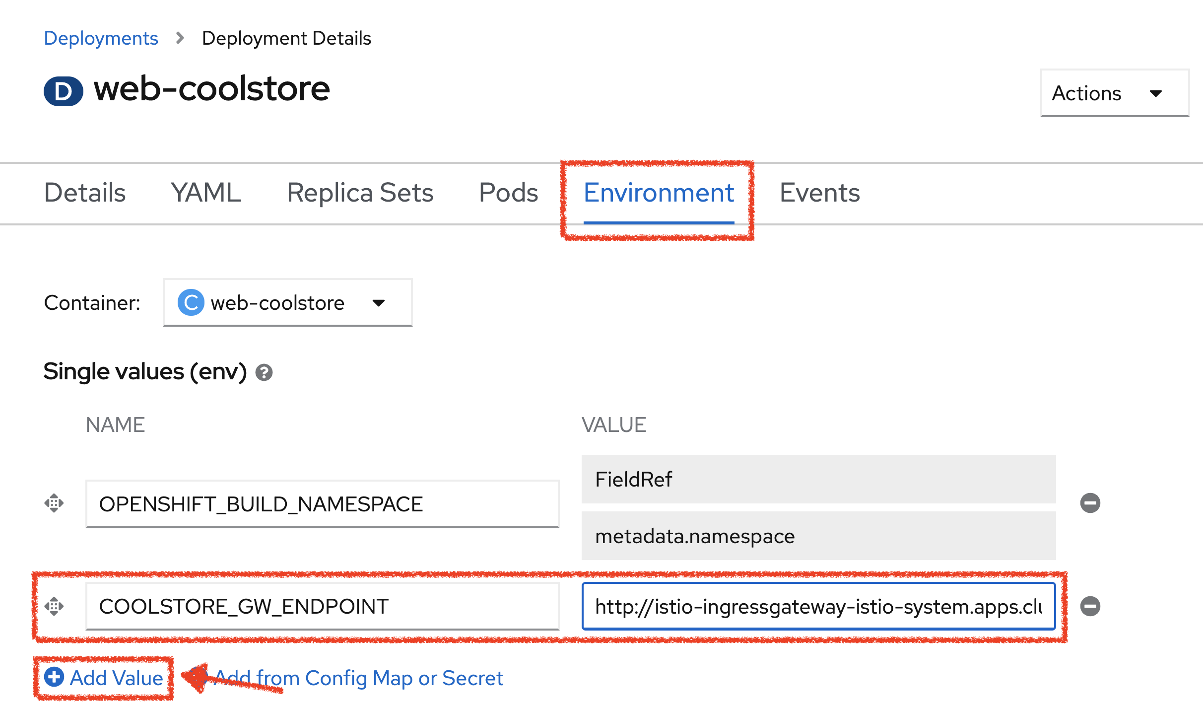Open the Pods tab
This screenshot has width=1203, height=707.
point(508,193)
